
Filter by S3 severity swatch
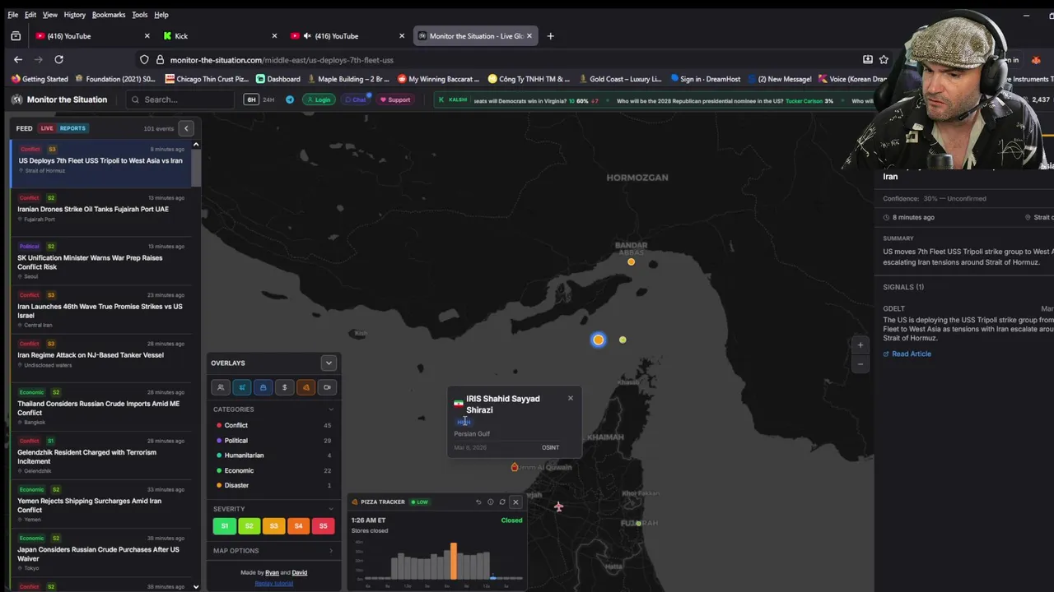point(273,526)
